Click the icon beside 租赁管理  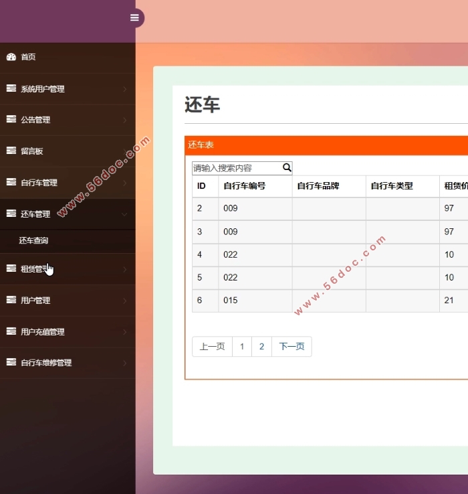[x=11, y=268]
